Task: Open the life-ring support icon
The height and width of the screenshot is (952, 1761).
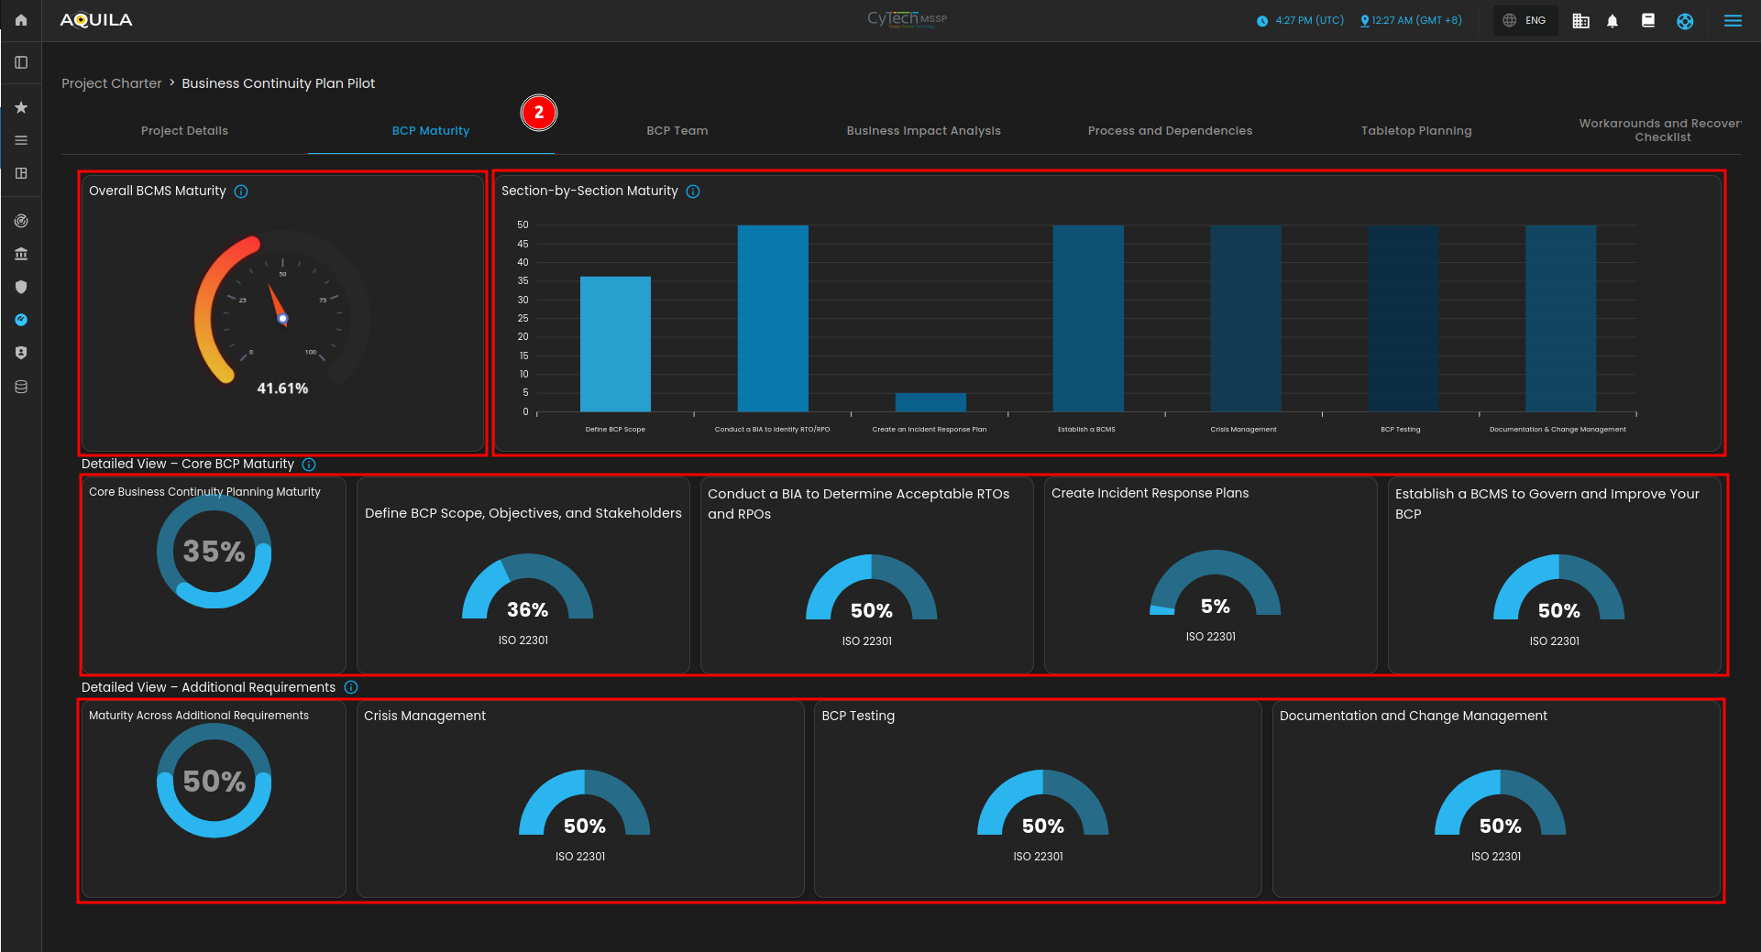Action: (x=1685, y=21)
